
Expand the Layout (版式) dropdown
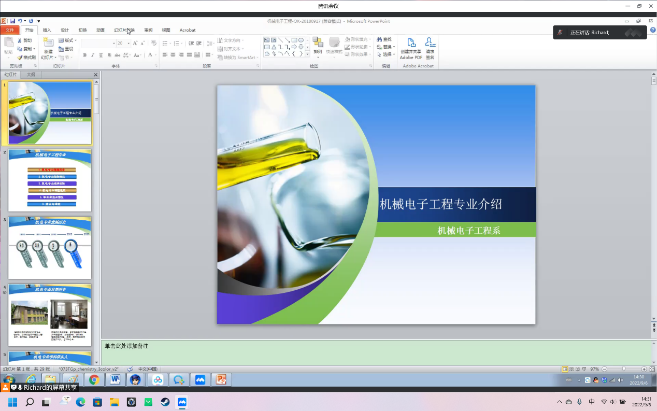coord(76,40)
